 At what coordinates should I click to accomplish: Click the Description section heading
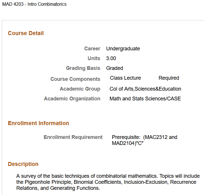tap(23, 164)
